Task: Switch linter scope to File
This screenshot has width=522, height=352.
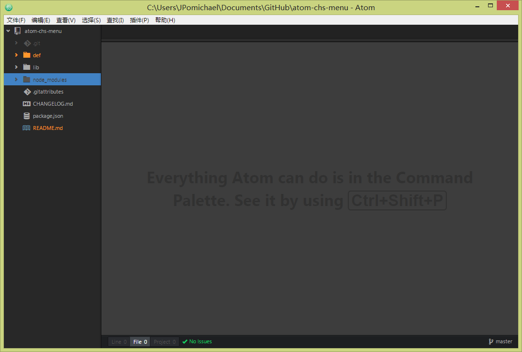Action: coord(140,342)
